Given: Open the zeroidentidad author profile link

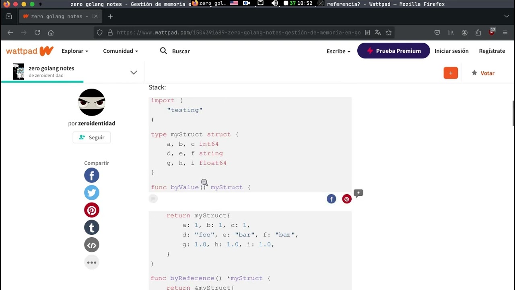Looking at the screenshot, I should [x=97, y=123].
